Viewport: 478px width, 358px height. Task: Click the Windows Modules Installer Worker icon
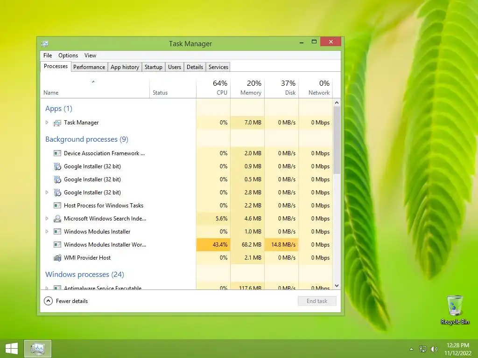pyautogui.click(x=57, y=244)
